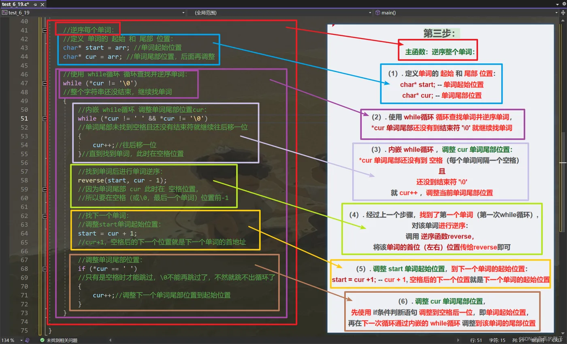The image size is (567, 344).
Task: Click line number 74 in the margin
Action: (x=24, y=322)
